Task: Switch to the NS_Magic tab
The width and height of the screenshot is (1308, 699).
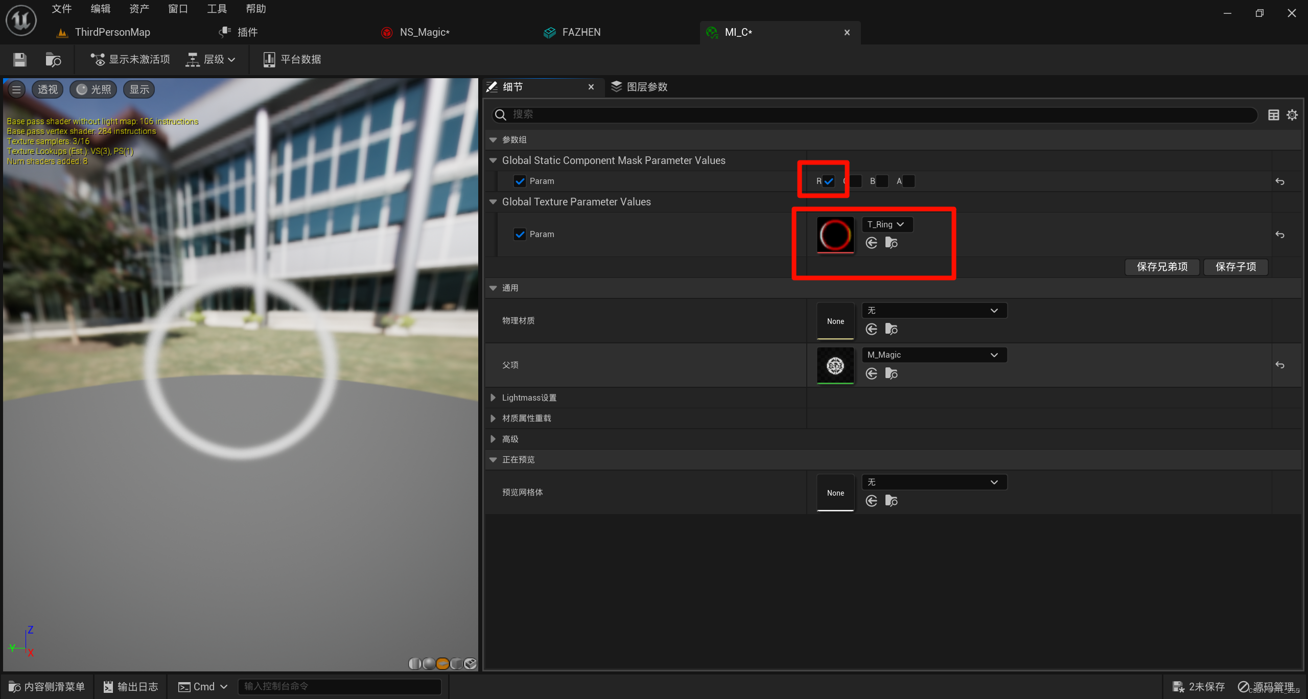Action: (424, 32)
